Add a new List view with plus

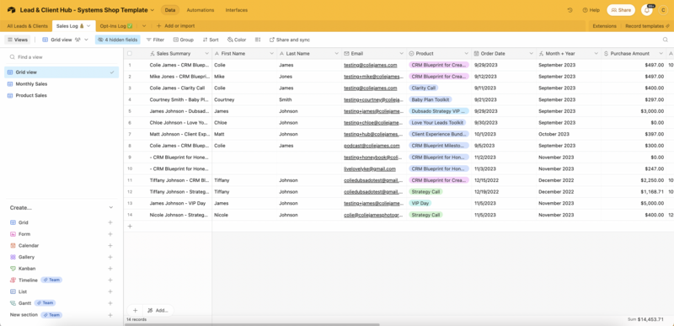click(110, 291)
